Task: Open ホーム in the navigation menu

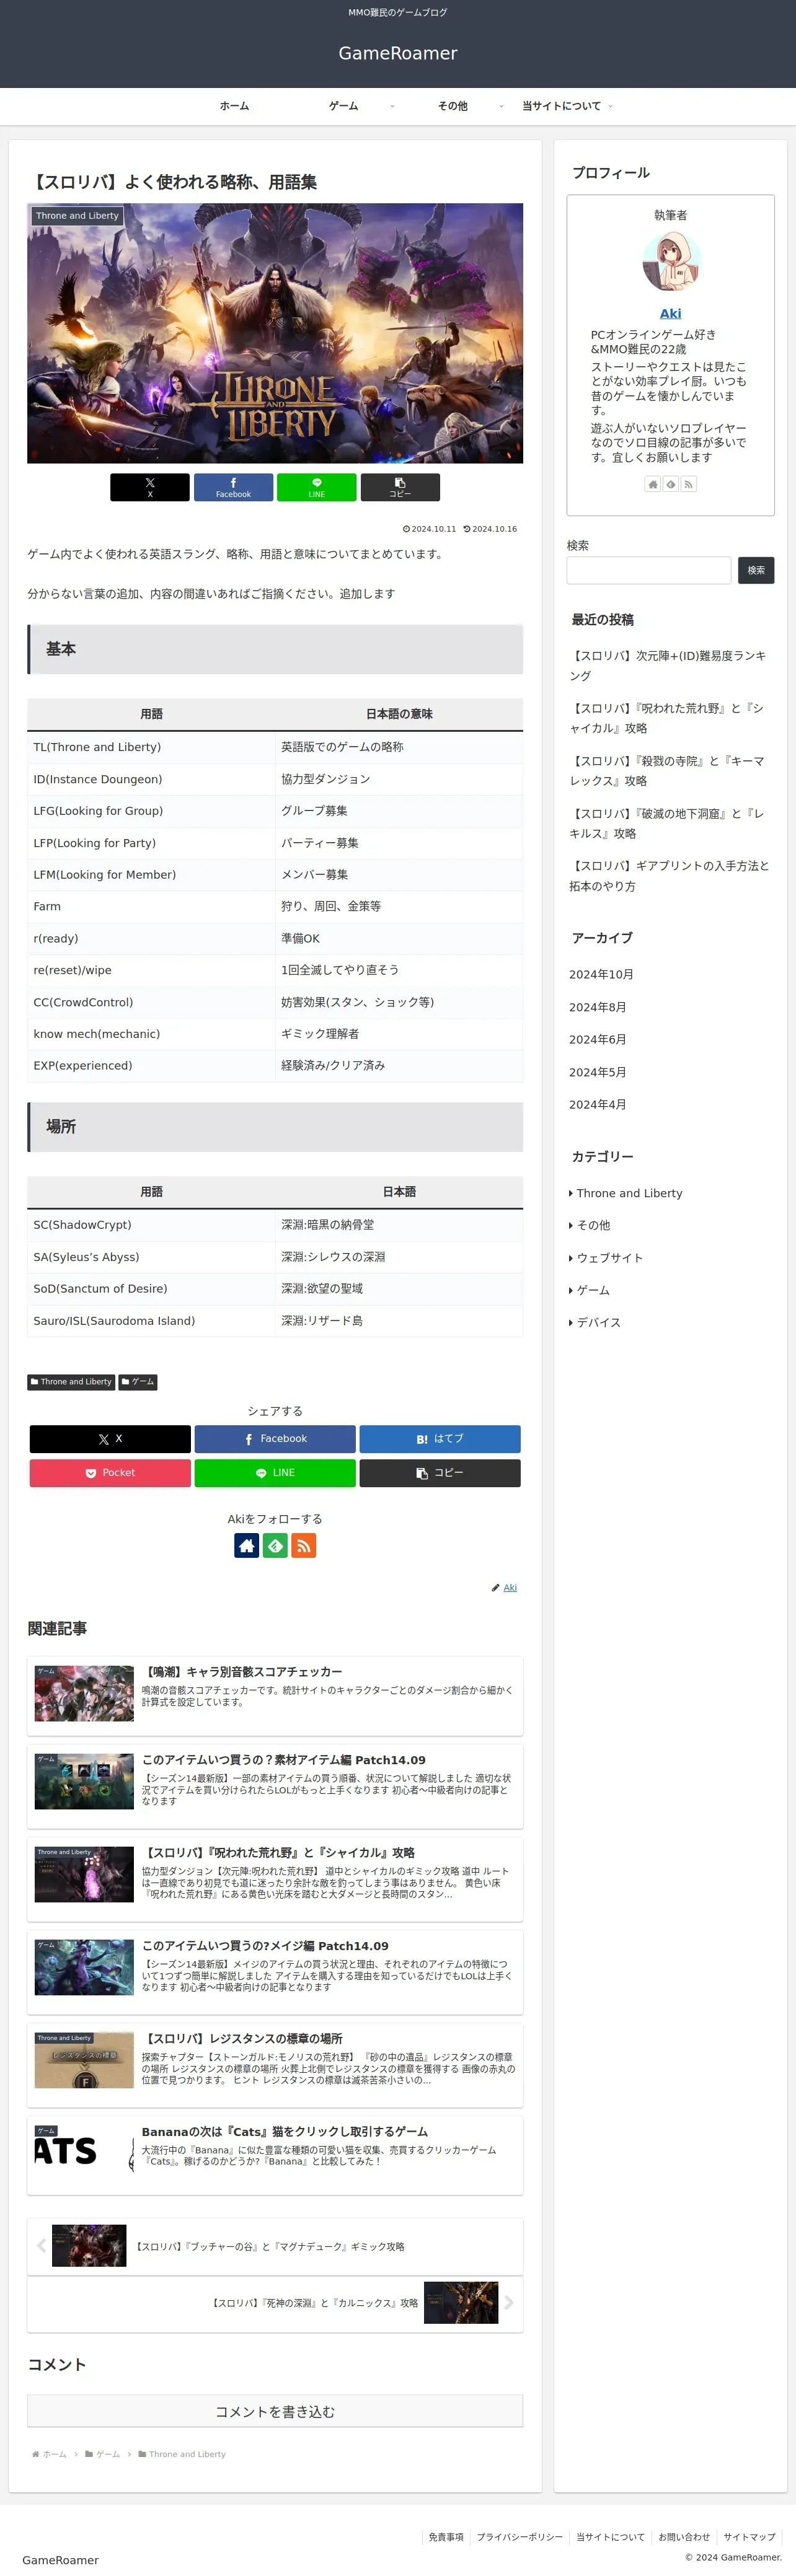Action: click(x=234, y=106)
